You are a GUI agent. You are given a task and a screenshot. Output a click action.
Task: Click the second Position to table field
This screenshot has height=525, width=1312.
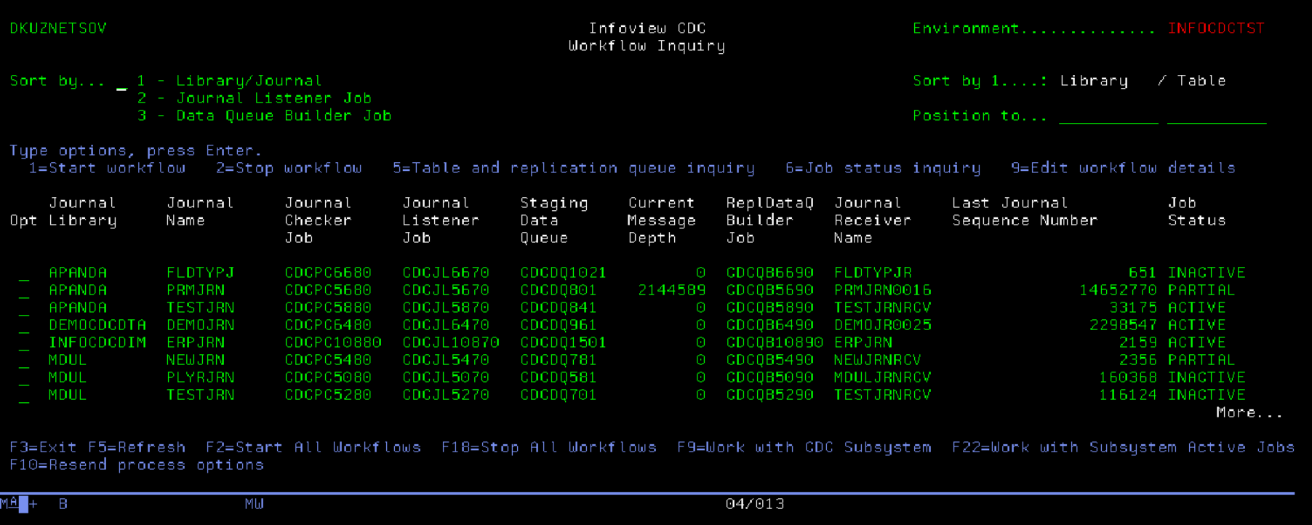point(1217,116)
